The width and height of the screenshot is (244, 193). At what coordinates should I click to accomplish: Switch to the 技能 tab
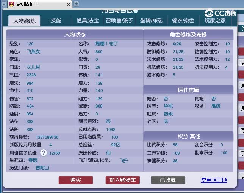[56, 21]
